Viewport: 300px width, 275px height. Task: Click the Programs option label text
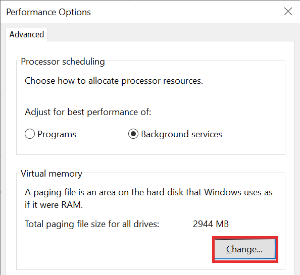(57, 134)
